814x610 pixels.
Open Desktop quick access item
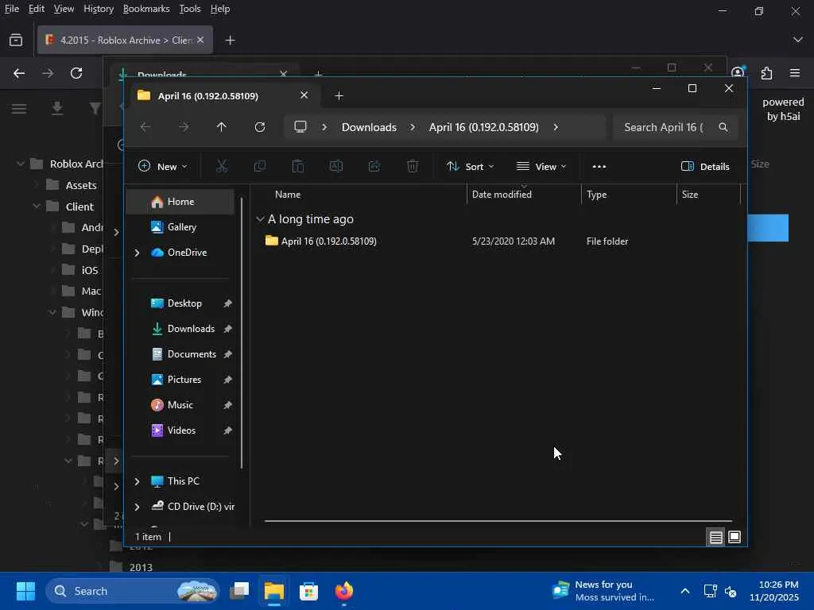(x=180, y=303)
